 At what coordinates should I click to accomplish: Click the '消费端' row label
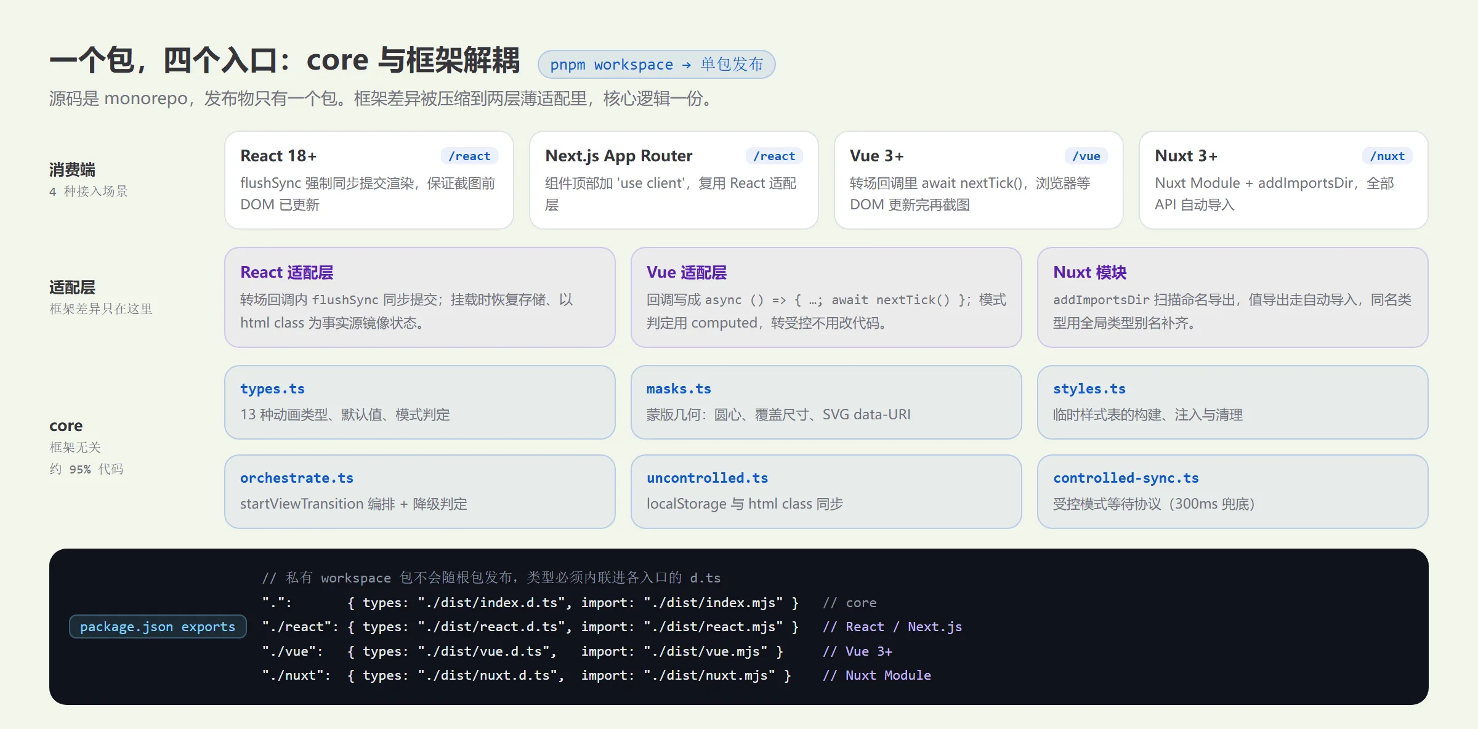[72, 170]
